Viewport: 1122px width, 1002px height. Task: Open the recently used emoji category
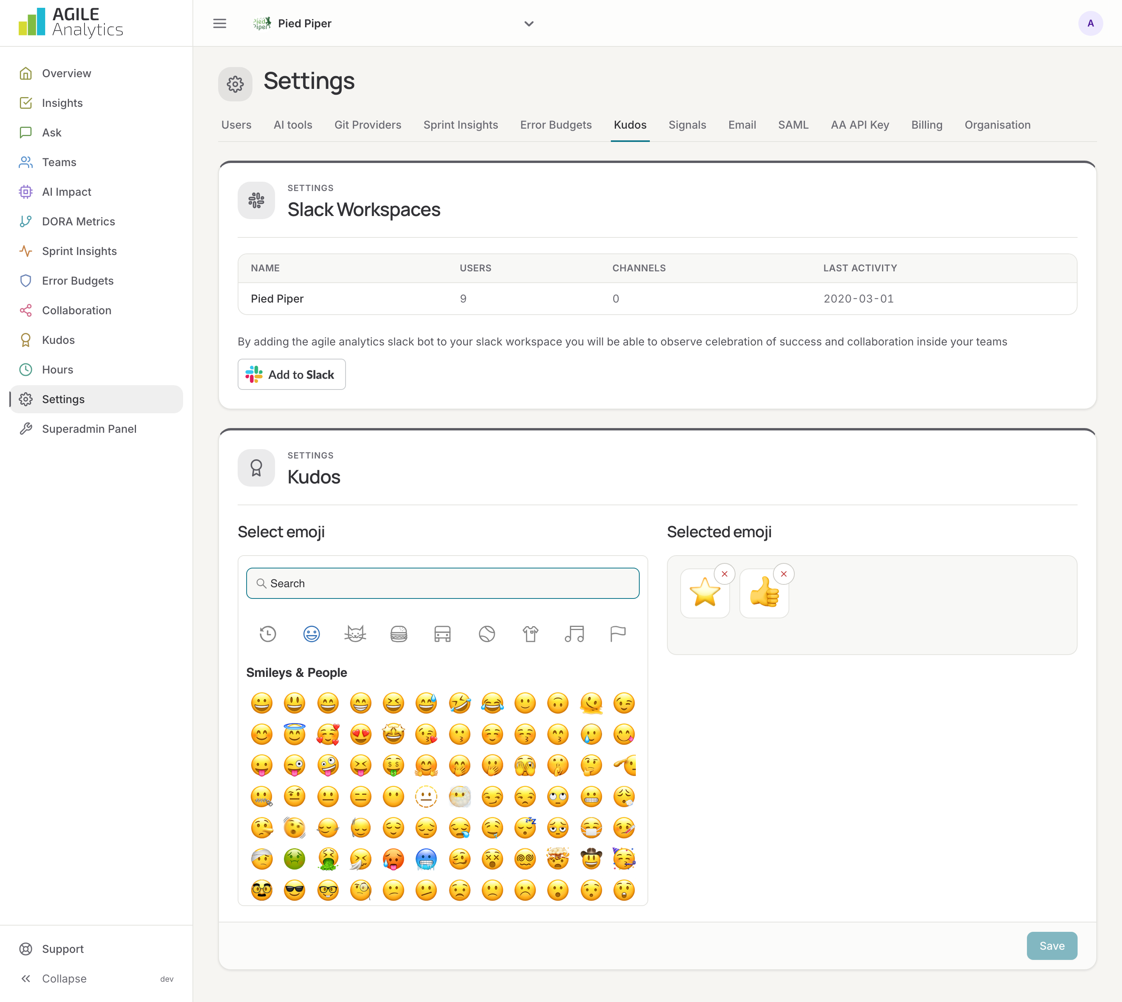coord(267,634)
